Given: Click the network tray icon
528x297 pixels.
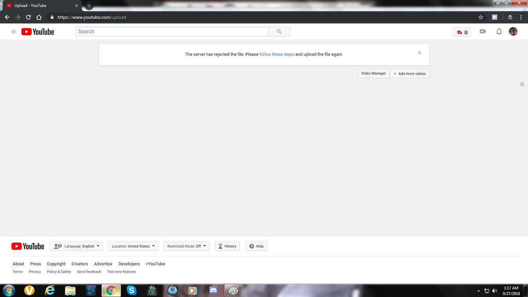Looking at the screenshot, I should (x=487, y=291).
